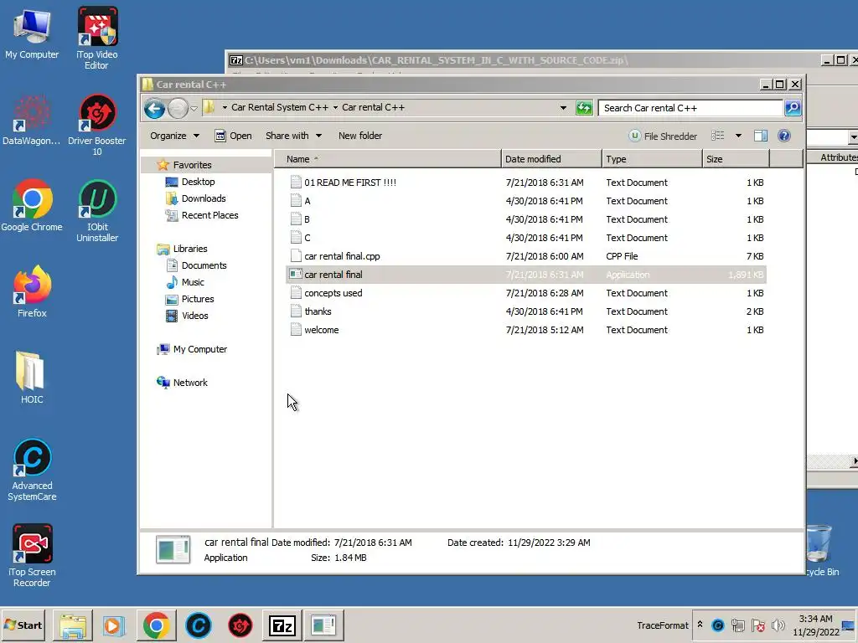
Task: Select My Computer in navigation pane
Action: click(199, 349)
